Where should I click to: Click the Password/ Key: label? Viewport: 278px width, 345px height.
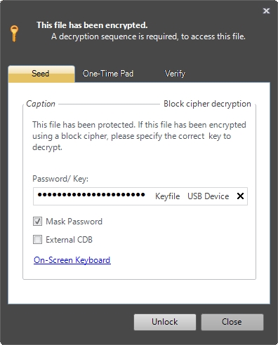click(60, 179)
